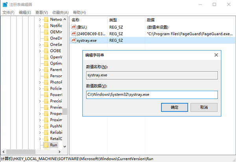Expand the Policie tree node
The height and width of the screenshot is (162, 236).
(40, 89)
